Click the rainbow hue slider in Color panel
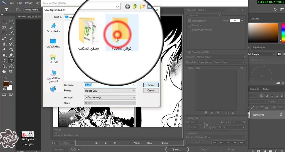Screen dimensions: 285x152 (283, 33)
